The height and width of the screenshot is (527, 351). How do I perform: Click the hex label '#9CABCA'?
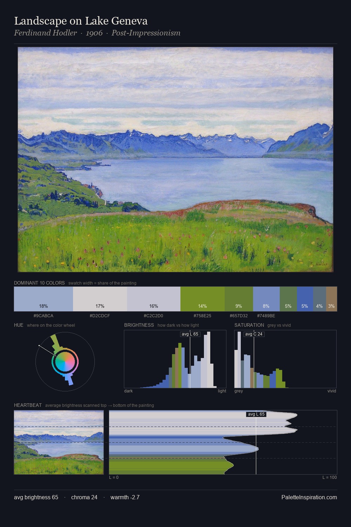point(44,316)
